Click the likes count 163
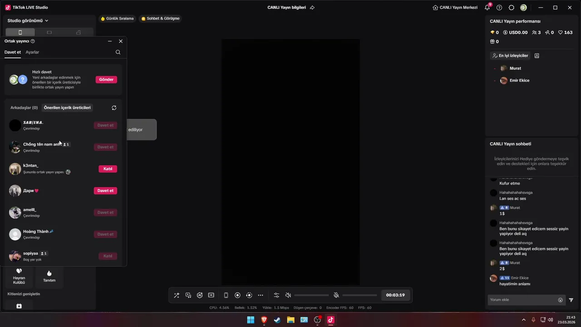This screenshot has width=581, height=327. tap(565, 33)
